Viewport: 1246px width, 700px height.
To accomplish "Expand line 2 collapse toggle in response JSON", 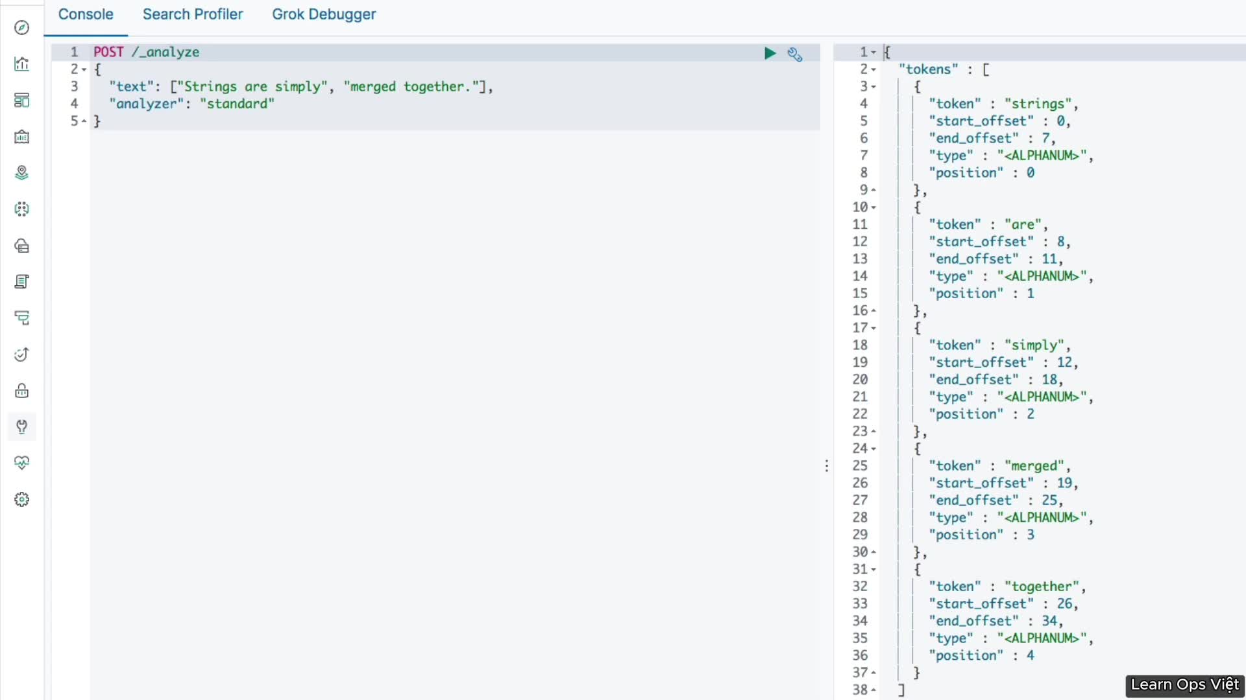I will point(875,68).
